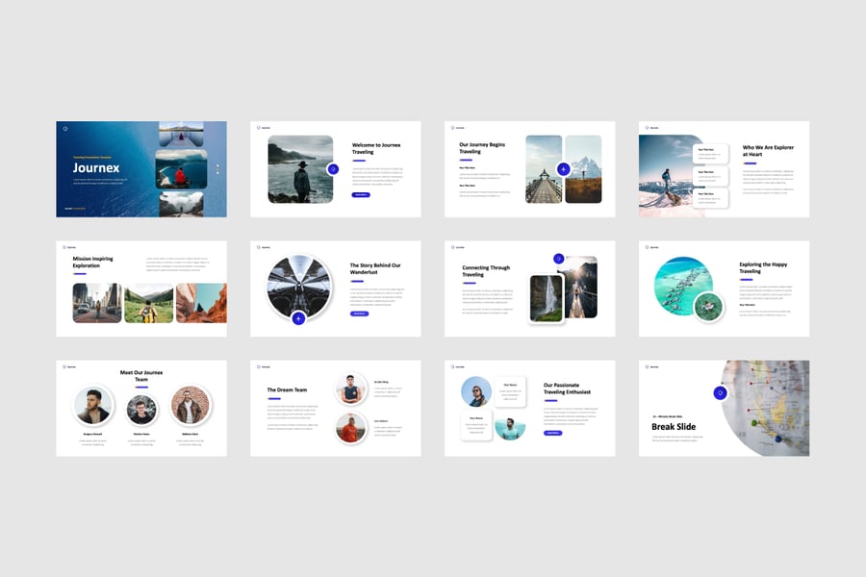The width and height of the screenshot is (866, 577).
Task: Click the logo icon on Meet Our Journex Team slide
Action: pos(65,366)
